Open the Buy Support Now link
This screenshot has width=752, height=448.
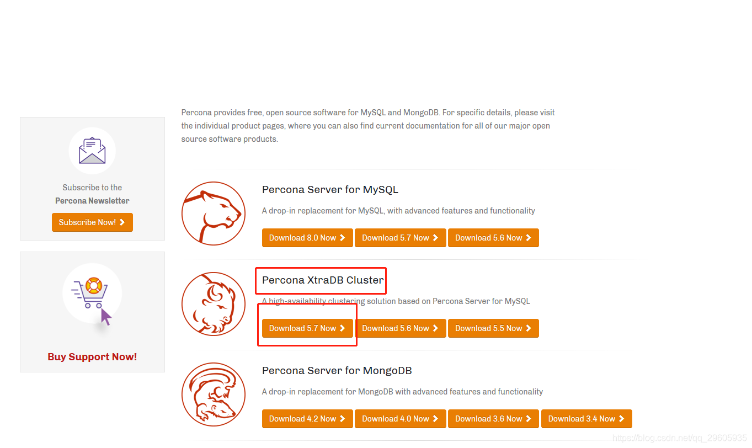[92, 357]
